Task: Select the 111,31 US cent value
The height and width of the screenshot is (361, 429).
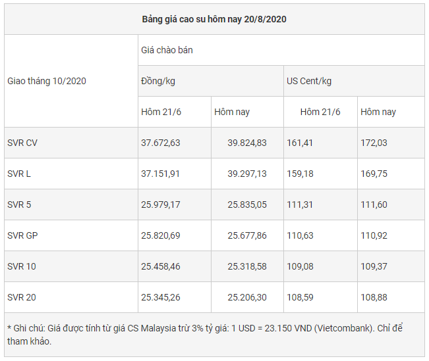Action: tap(300, 205)
